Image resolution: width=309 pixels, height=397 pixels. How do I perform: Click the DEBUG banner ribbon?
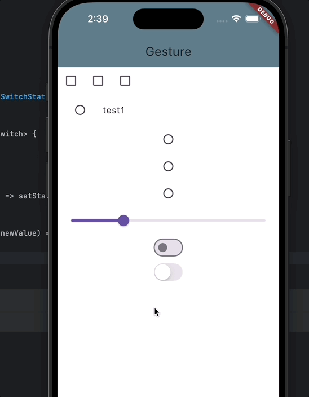click(266, 16)
